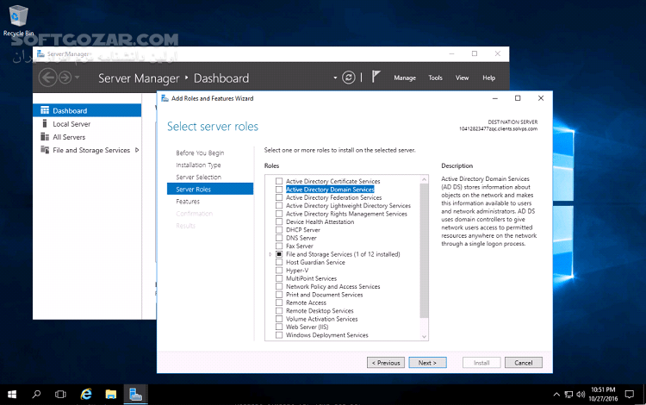Click the Dashboard icon in sidebar
The width and height of the screenshot is (646, 405).
(x=45, y=110)
